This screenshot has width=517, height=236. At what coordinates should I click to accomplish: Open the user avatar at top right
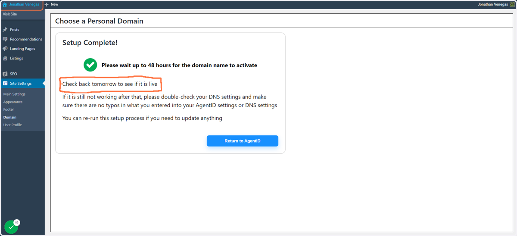[x=512, y=4]
